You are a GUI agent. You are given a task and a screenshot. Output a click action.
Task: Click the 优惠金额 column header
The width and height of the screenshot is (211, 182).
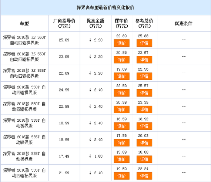click(x=96, y=23)
